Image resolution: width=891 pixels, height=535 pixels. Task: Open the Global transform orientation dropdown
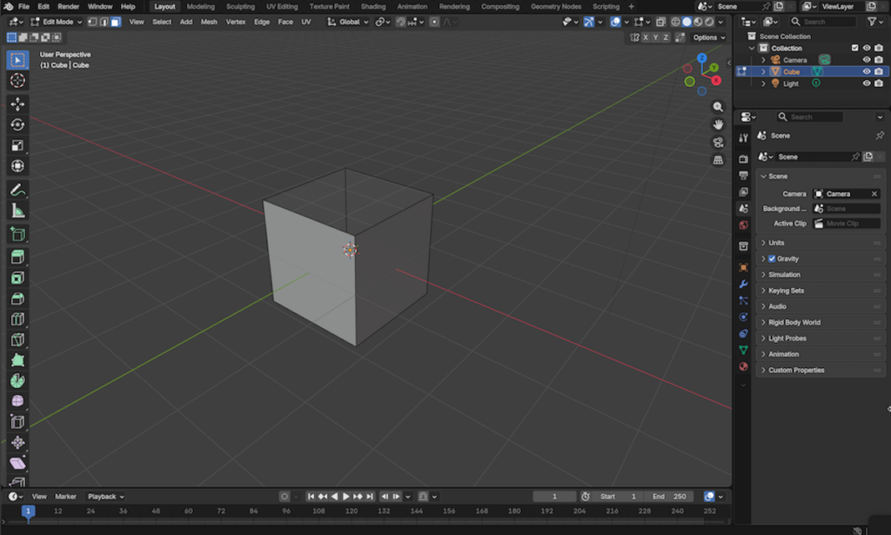[x=348, y=22]
